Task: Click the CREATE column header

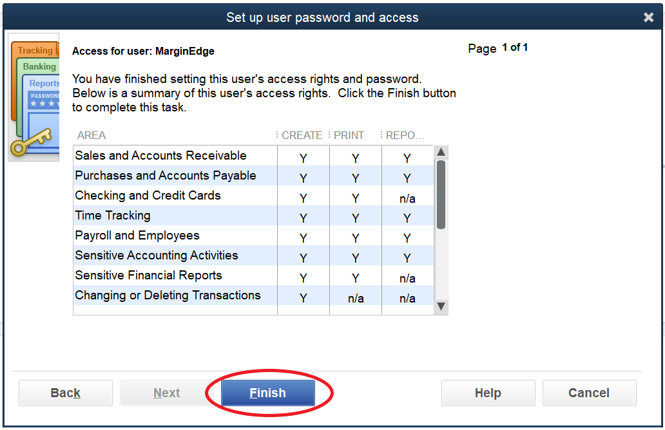Action: (x=302, y=135)
